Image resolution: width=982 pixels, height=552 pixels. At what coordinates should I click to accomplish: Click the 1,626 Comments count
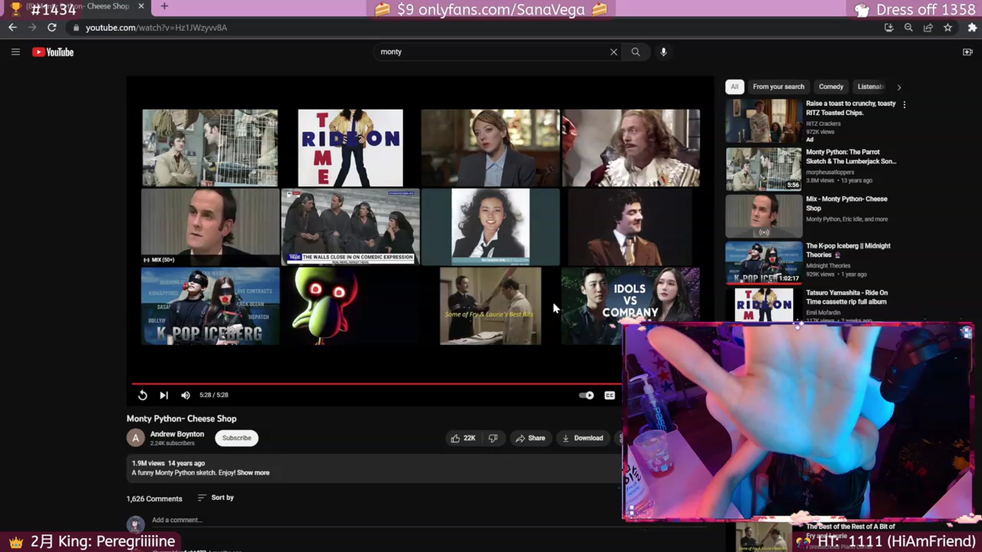(154, 499)
